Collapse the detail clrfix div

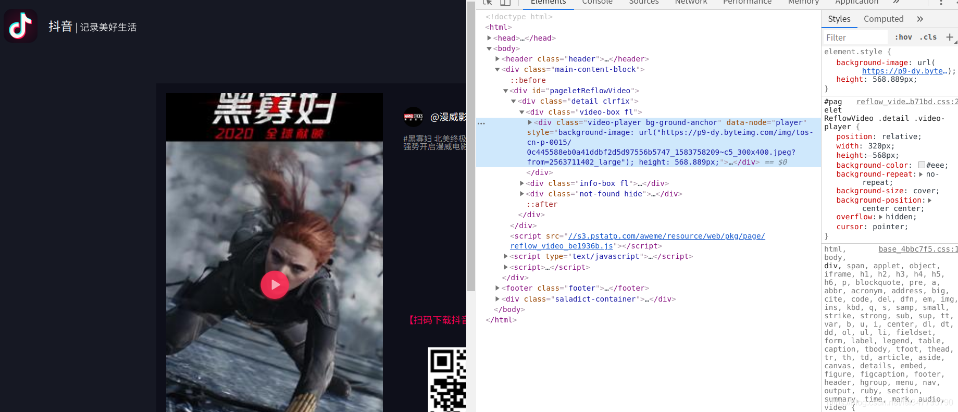point(514,101)
